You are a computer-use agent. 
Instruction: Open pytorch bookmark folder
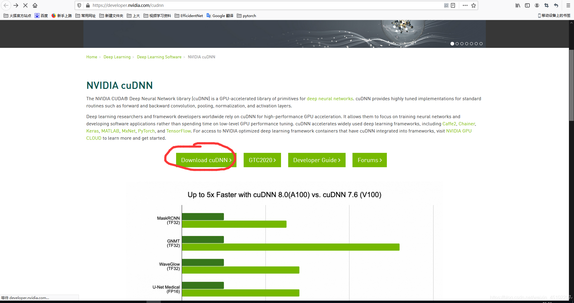pos(246,16)
